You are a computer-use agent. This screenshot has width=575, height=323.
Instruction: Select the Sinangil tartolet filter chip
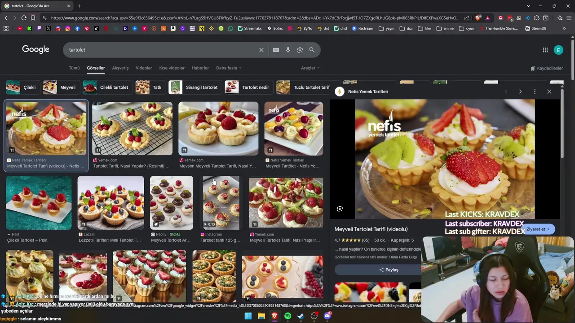point(195,87)
